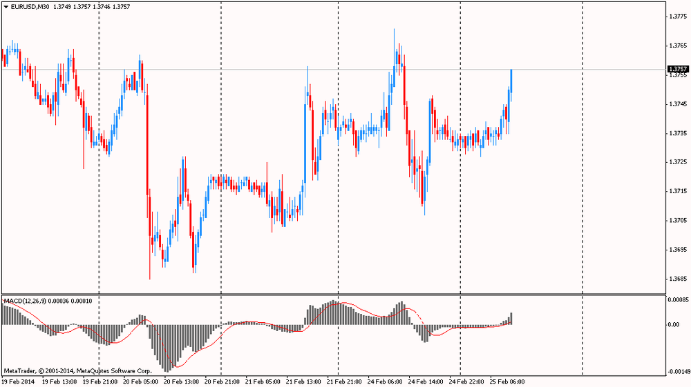This screenshot has width=691, height=387.
Task: Click the 25 Feb 06:00 time label
Action: 508,381
